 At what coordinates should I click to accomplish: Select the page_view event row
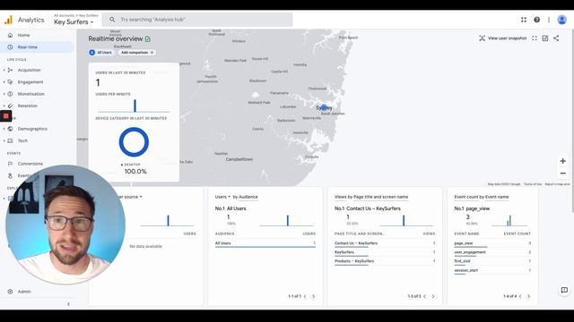point(492,243)
